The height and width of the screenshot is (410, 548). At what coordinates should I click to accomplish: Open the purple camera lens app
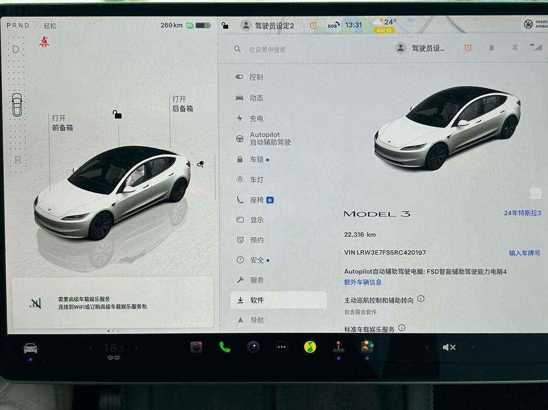coord(253,347)
